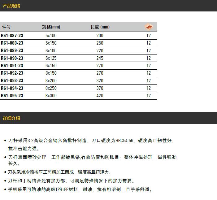This screenshot has width=217, height=200.
Task: Select part number R61-891-23
Action: (12, 66)
